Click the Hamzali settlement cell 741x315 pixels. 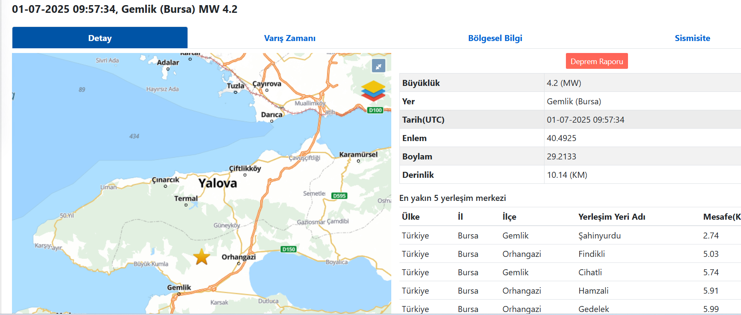coord(593,291)
